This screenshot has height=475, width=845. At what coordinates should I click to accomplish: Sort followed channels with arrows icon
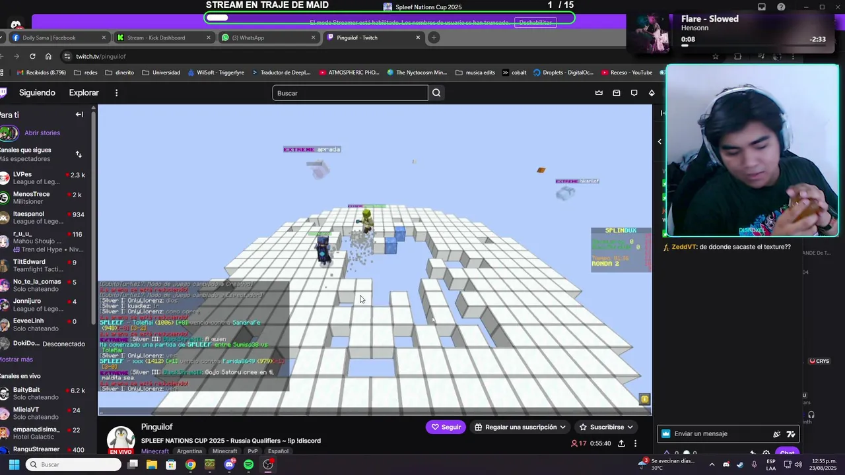79,154
